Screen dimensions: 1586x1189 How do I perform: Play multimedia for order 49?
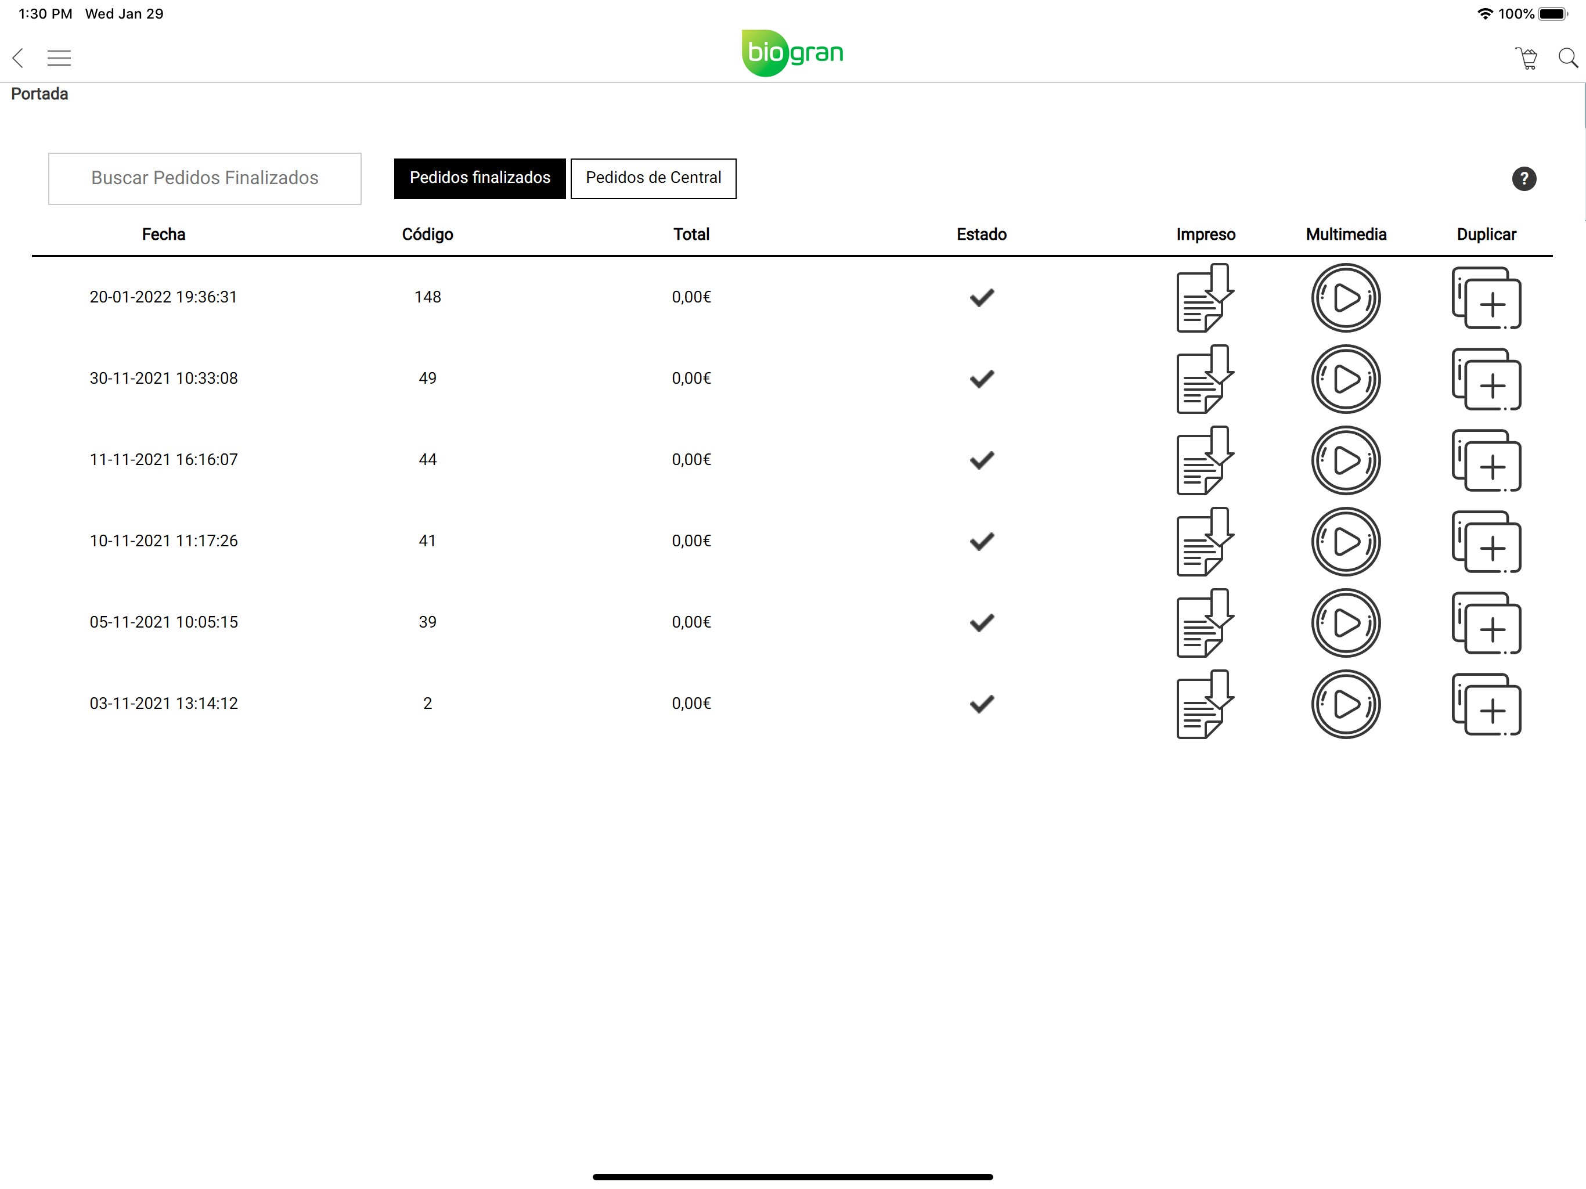click(x=1345, y=379)
